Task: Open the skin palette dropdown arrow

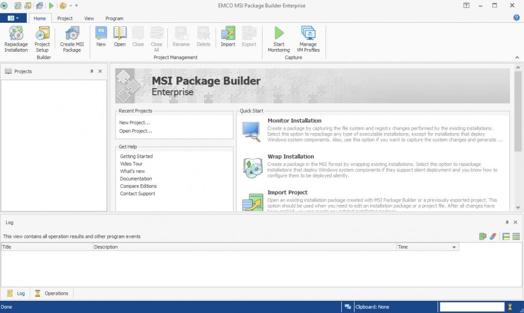Action: coord(70,6)
